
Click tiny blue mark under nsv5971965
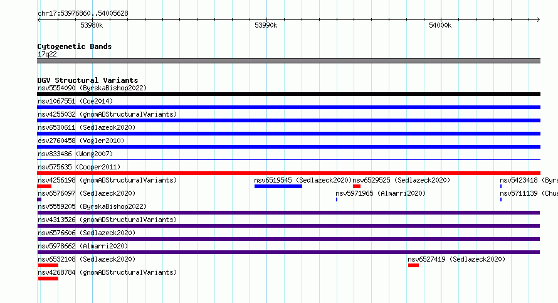click(x=337, y=199)
